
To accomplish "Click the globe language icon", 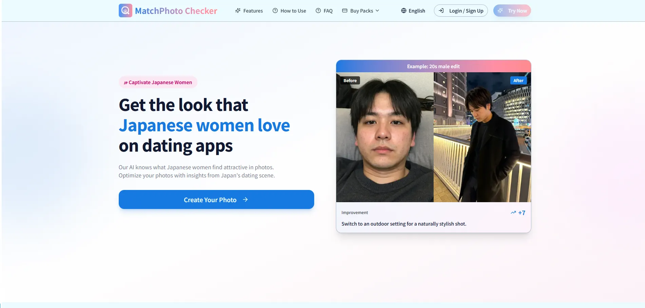I will 404,11.
